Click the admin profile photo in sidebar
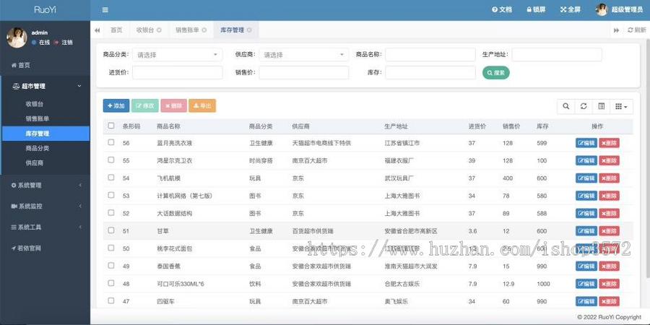Image resolution: width=650 pixels, height=325 pixels. 17,38
